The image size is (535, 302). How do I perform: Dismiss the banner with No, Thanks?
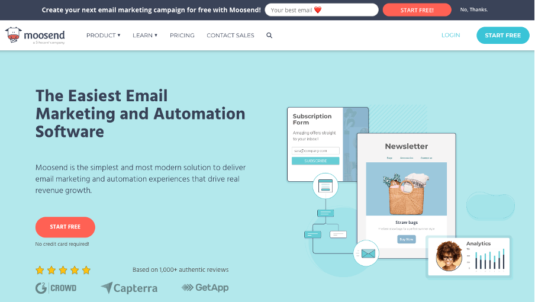pos(474,9)
